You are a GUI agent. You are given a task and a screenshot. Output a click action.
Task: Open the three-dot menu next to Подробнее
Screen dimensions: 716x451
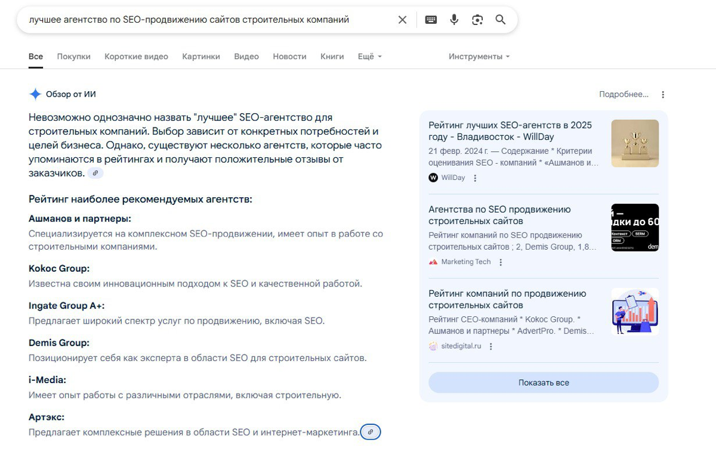click(663, 94)
